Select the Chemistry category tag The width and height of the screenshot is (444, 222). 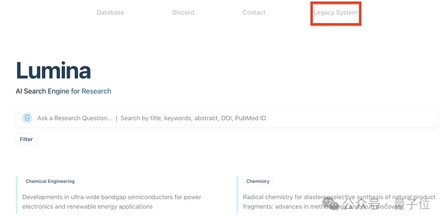click(x=258, y=181)
